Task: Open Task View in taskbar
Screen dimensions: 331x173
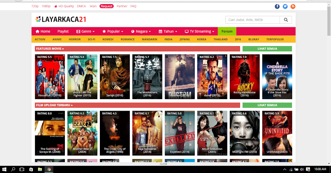Action: 22,169
